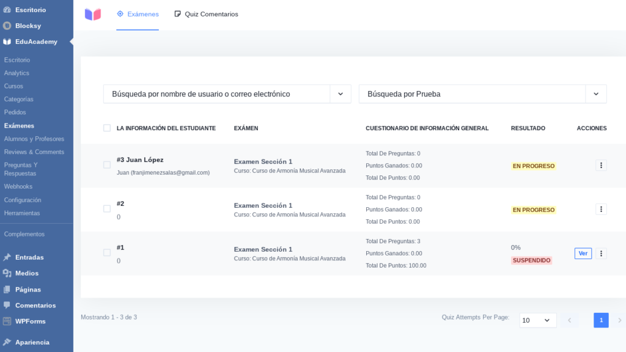Click the Entradas pin icon
The image size is (626, 352).
click(7, 257)
